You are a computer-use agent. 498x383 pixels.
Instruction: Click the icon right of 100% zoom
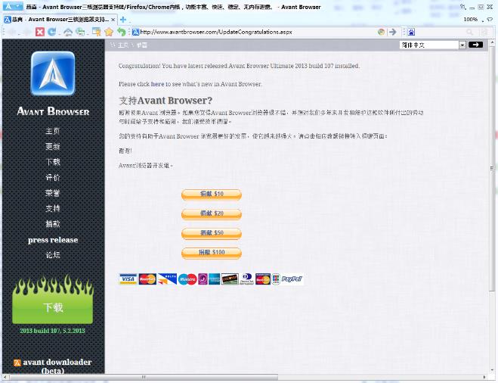(x=490, y=20)
